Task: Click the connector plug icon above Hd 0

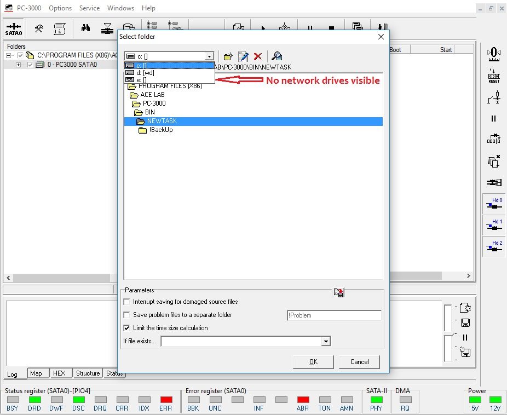Action: pyautogui.click(x=494, y=183)
